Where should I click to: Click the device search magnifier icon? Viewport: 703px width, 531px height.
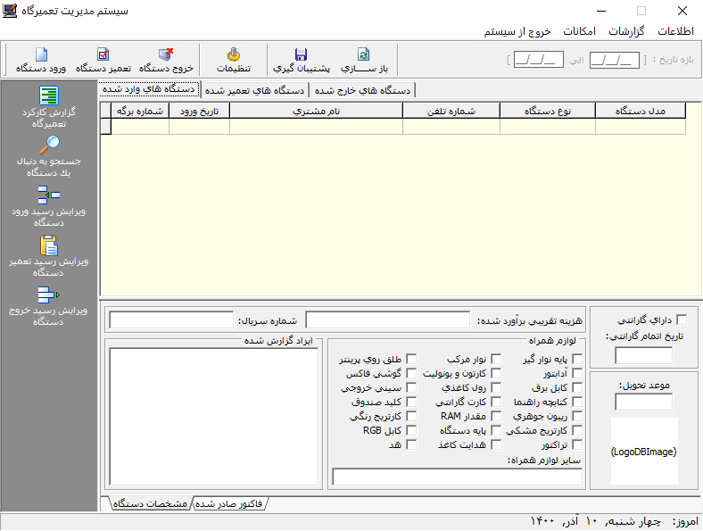tap(49, 145)
